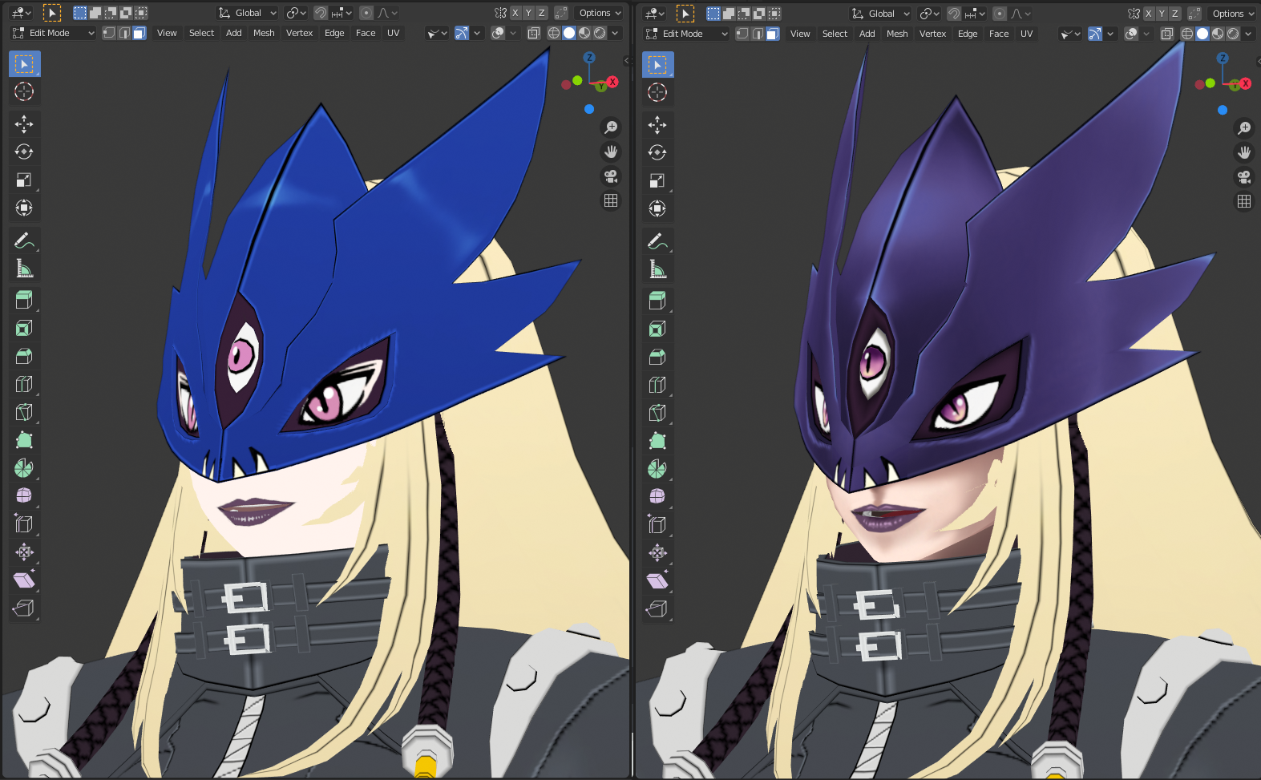Screen dimensions: 1261x780
Task: Select Loop Cut tool in left viewport
Action: (x=24, y=384)
